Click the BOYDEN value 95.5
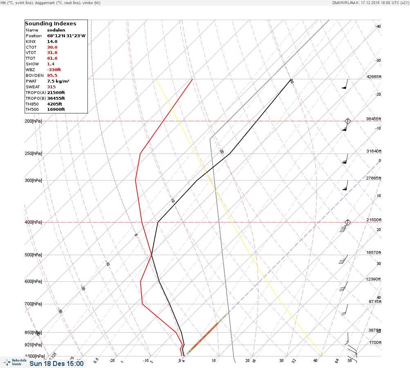The height and width of the screenshot is (368, 410). [x=52, y=76]
